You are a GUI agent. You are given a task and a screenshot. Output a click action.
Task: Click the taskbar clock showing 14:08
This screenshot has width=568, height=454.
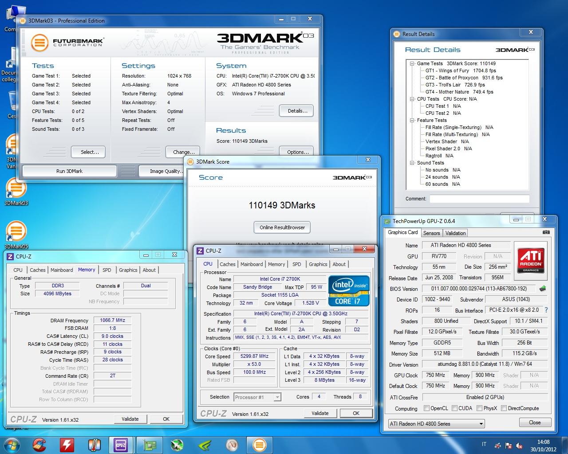[x=544, y=442]
